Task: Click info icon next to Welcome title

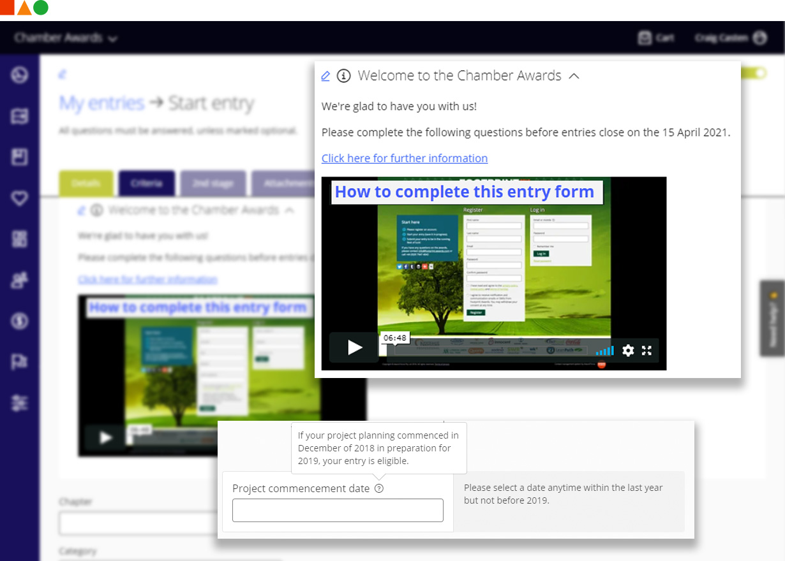Action: point(344,76)
